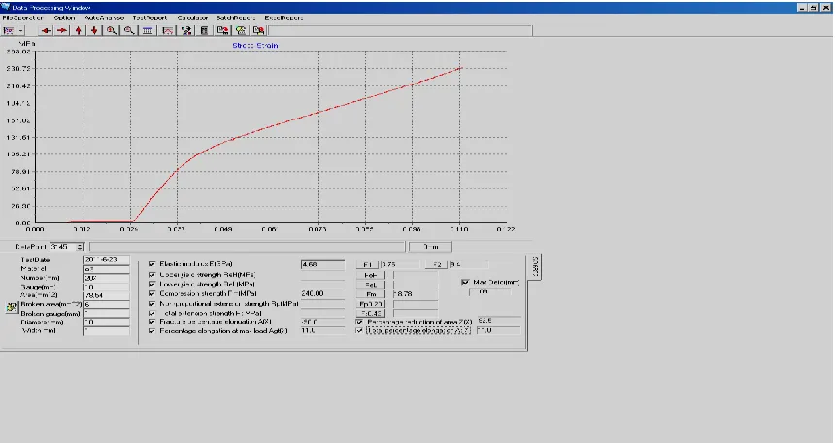This screenshot has height=443, width=835.
Task: Click the first magnifier zoom icon
Action: [x=112, y=30]
